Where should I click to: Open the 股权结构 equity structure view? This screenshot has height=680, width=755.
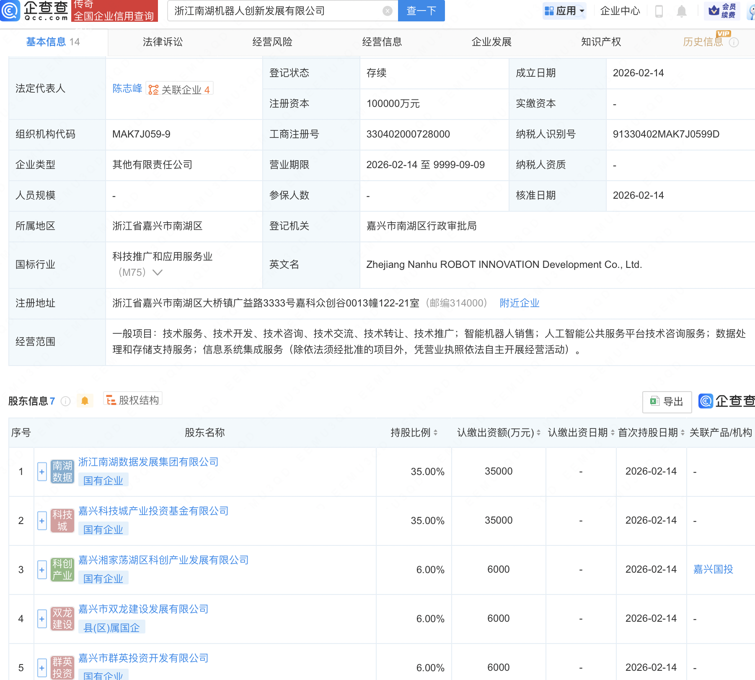[x=133, y=400]
